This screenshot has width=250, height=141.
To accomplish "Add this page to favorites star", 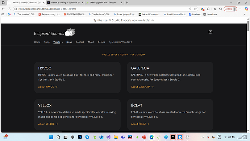I will click(195, 9).
